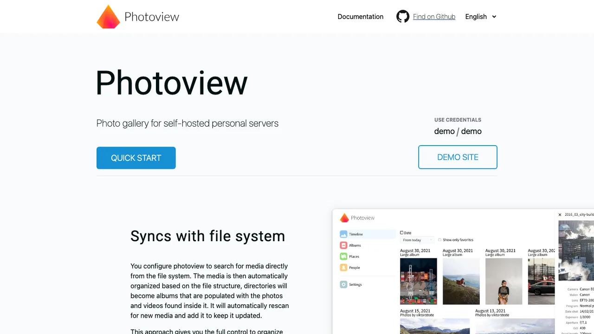
Task: Select the large Photoview page heading
Action: pos(172,83)
